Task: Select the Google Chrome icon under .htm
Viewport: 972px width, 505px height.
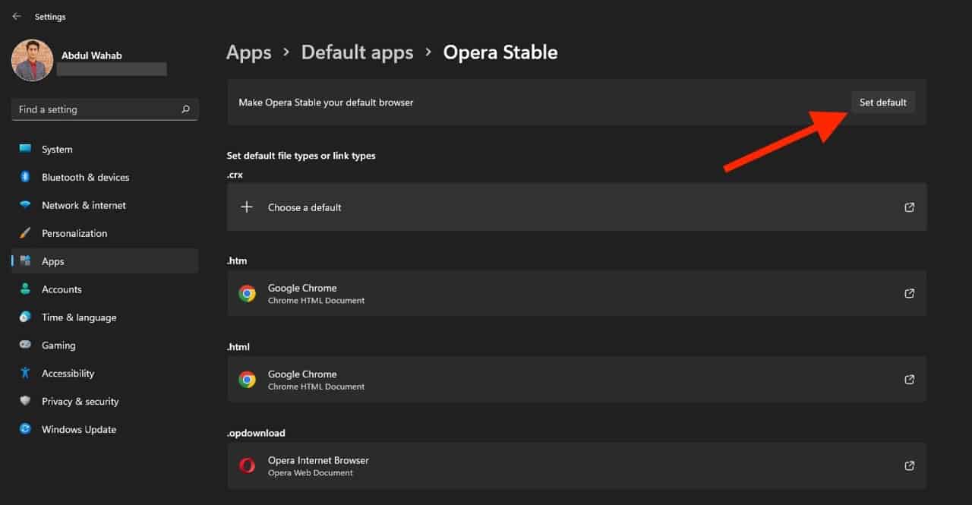Action: tap(247, 293)
